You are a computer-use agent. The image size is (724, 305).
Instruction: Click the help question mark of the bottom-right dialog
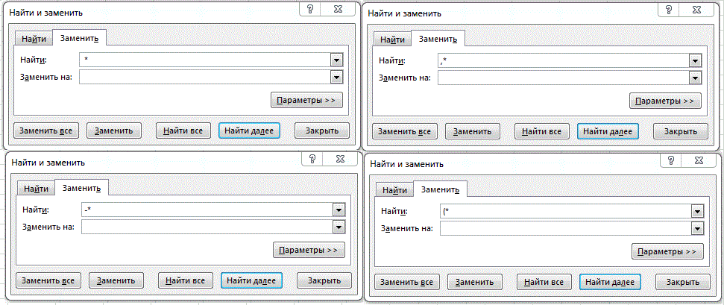coord(671,161)
